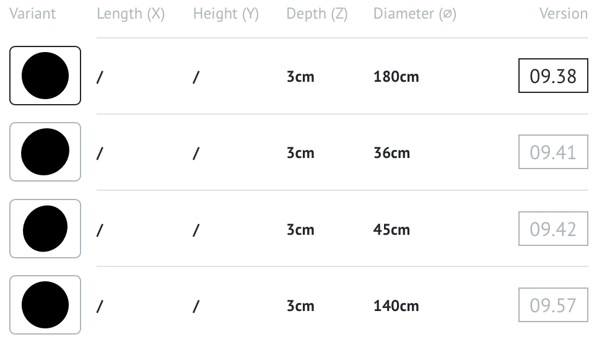Click the Depth (Z) column header
602x342 pixels.
pos(317,14)
